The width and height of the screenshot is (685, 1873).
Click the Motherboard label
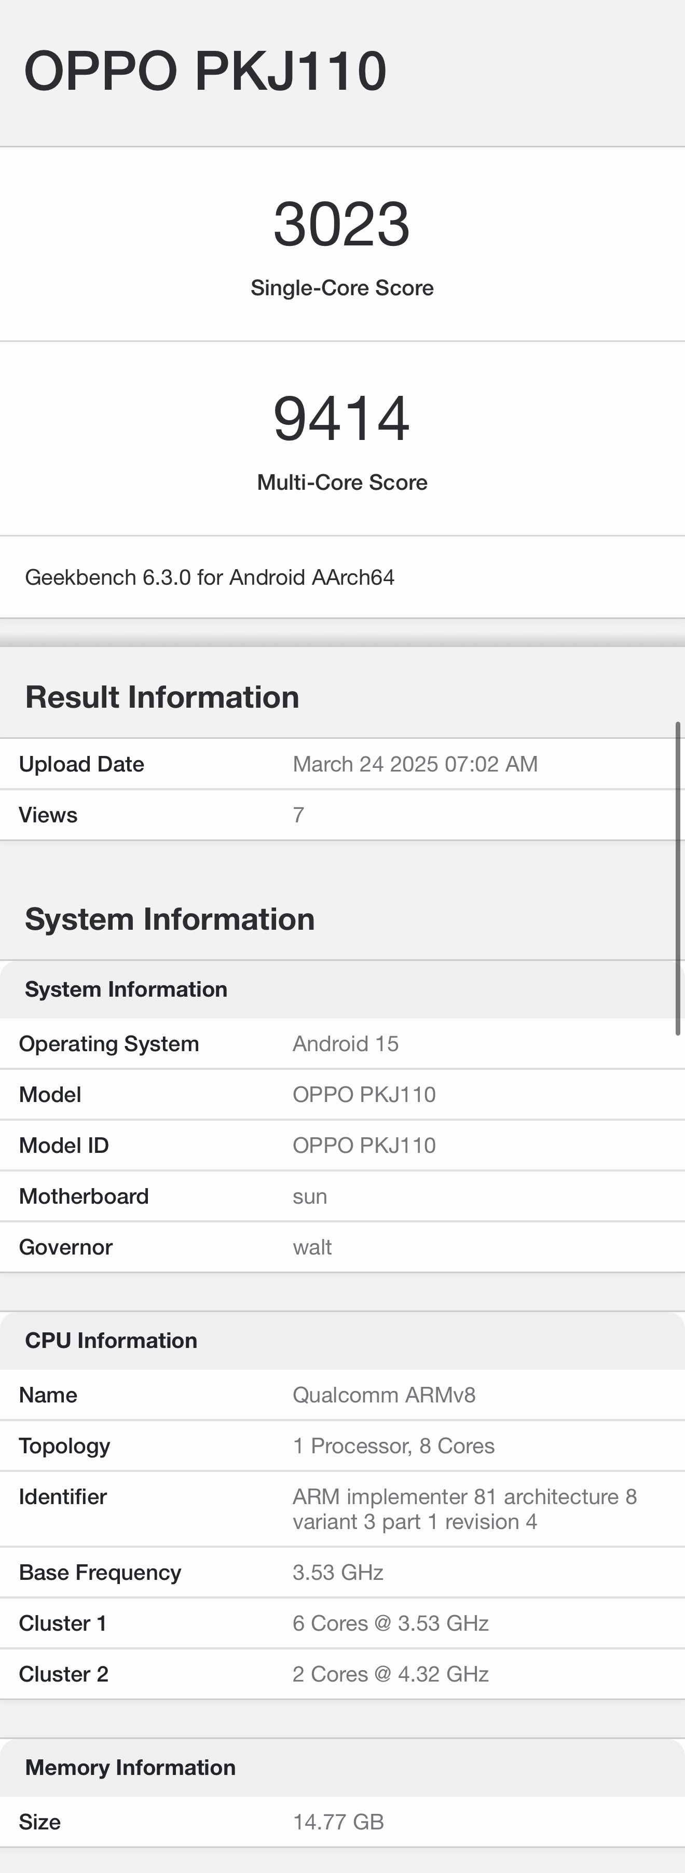click(84, 1197)
